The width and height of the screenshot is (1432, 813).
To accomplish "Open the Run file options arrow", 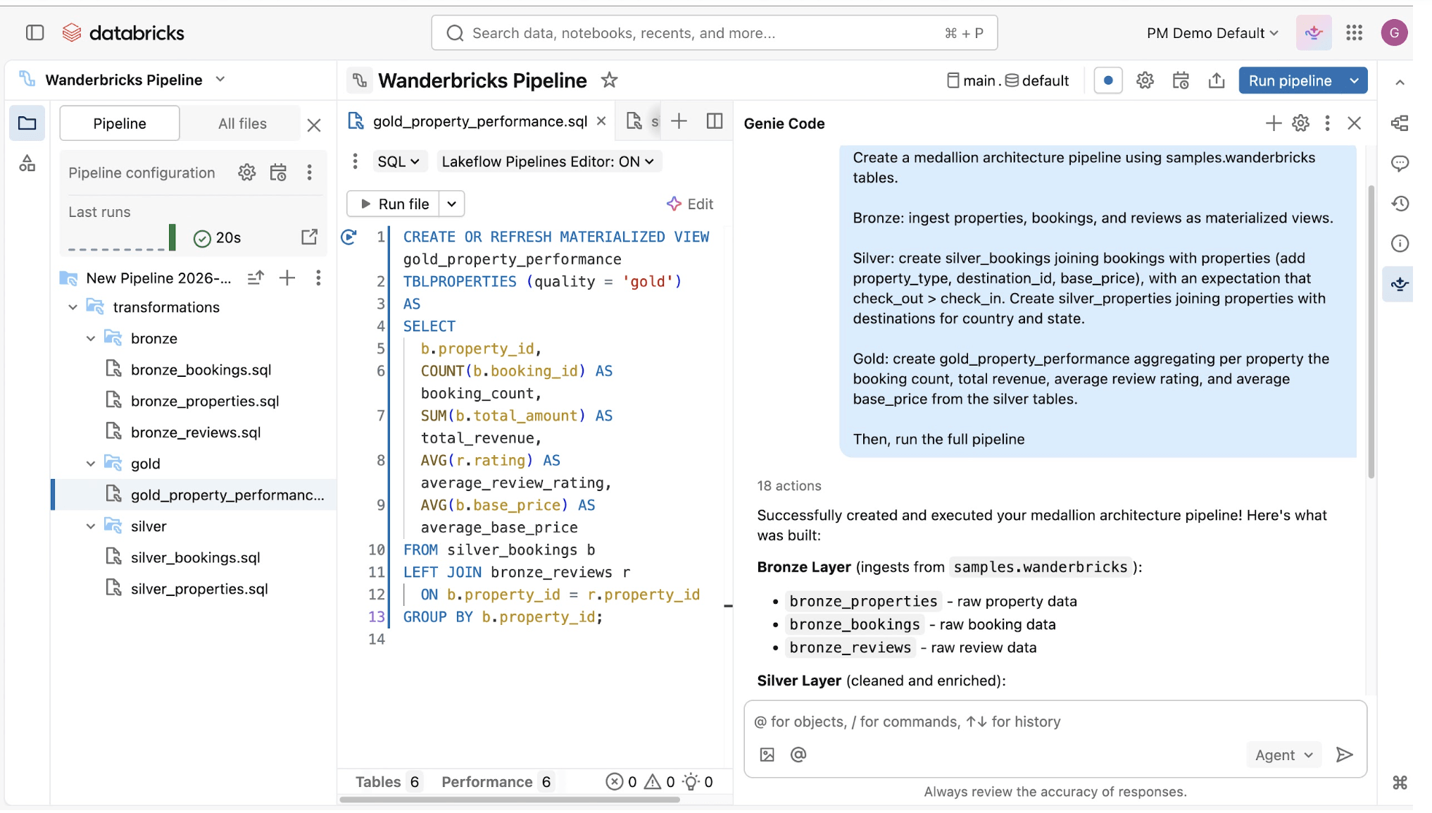I will click(x=451, y=204).
